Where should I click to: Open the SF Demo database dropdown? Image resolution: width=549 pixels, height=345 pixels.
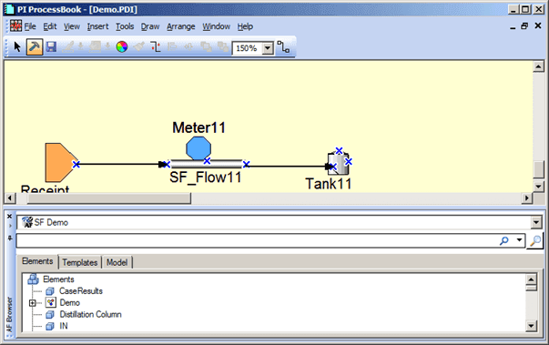[x=536, y=222]
